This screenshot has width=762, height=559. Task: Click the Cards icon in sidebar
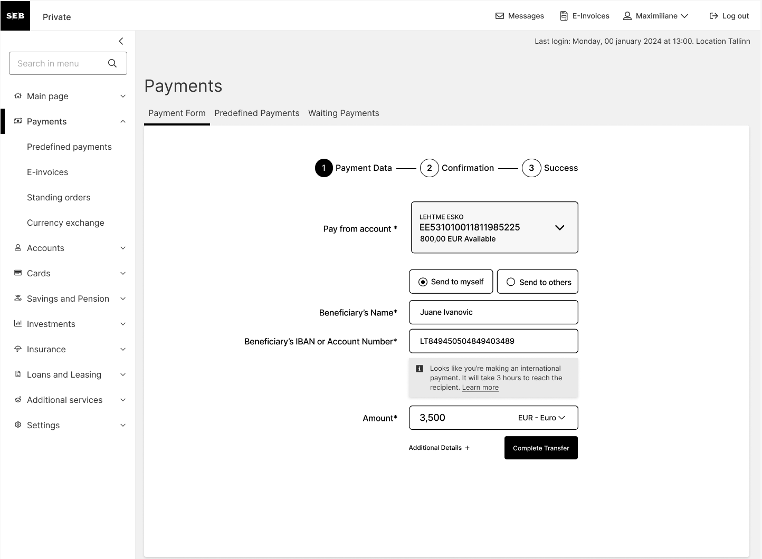tap(18, 273)
